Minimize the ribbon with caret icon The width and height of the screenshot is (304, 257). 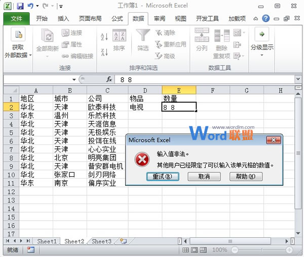tap(256, 19)
